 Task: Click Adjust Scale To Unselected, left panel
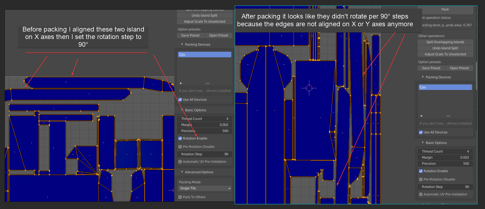204,22
